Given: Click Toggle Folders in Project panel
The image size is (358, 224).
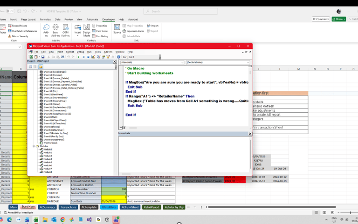Looking at the screenshot, I should tap(41, 67).
